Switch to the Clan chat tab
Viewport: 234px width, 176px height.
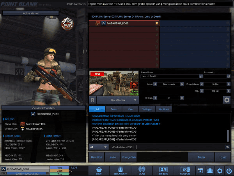[x=131, y=109]
